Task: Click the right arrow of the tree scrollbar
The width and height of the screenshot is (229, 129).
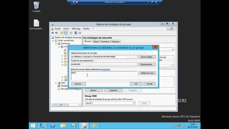Action: [x=80, y=105]
